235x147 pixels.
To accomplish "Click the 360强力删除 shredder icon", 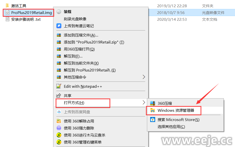I will [59, 128].
